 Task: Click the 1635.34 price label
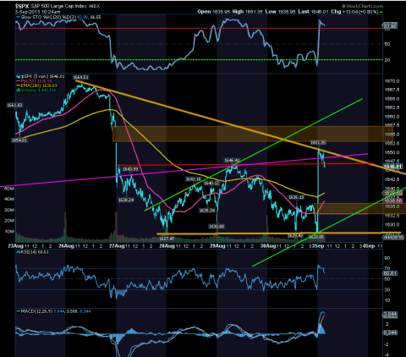pos(207,211)
